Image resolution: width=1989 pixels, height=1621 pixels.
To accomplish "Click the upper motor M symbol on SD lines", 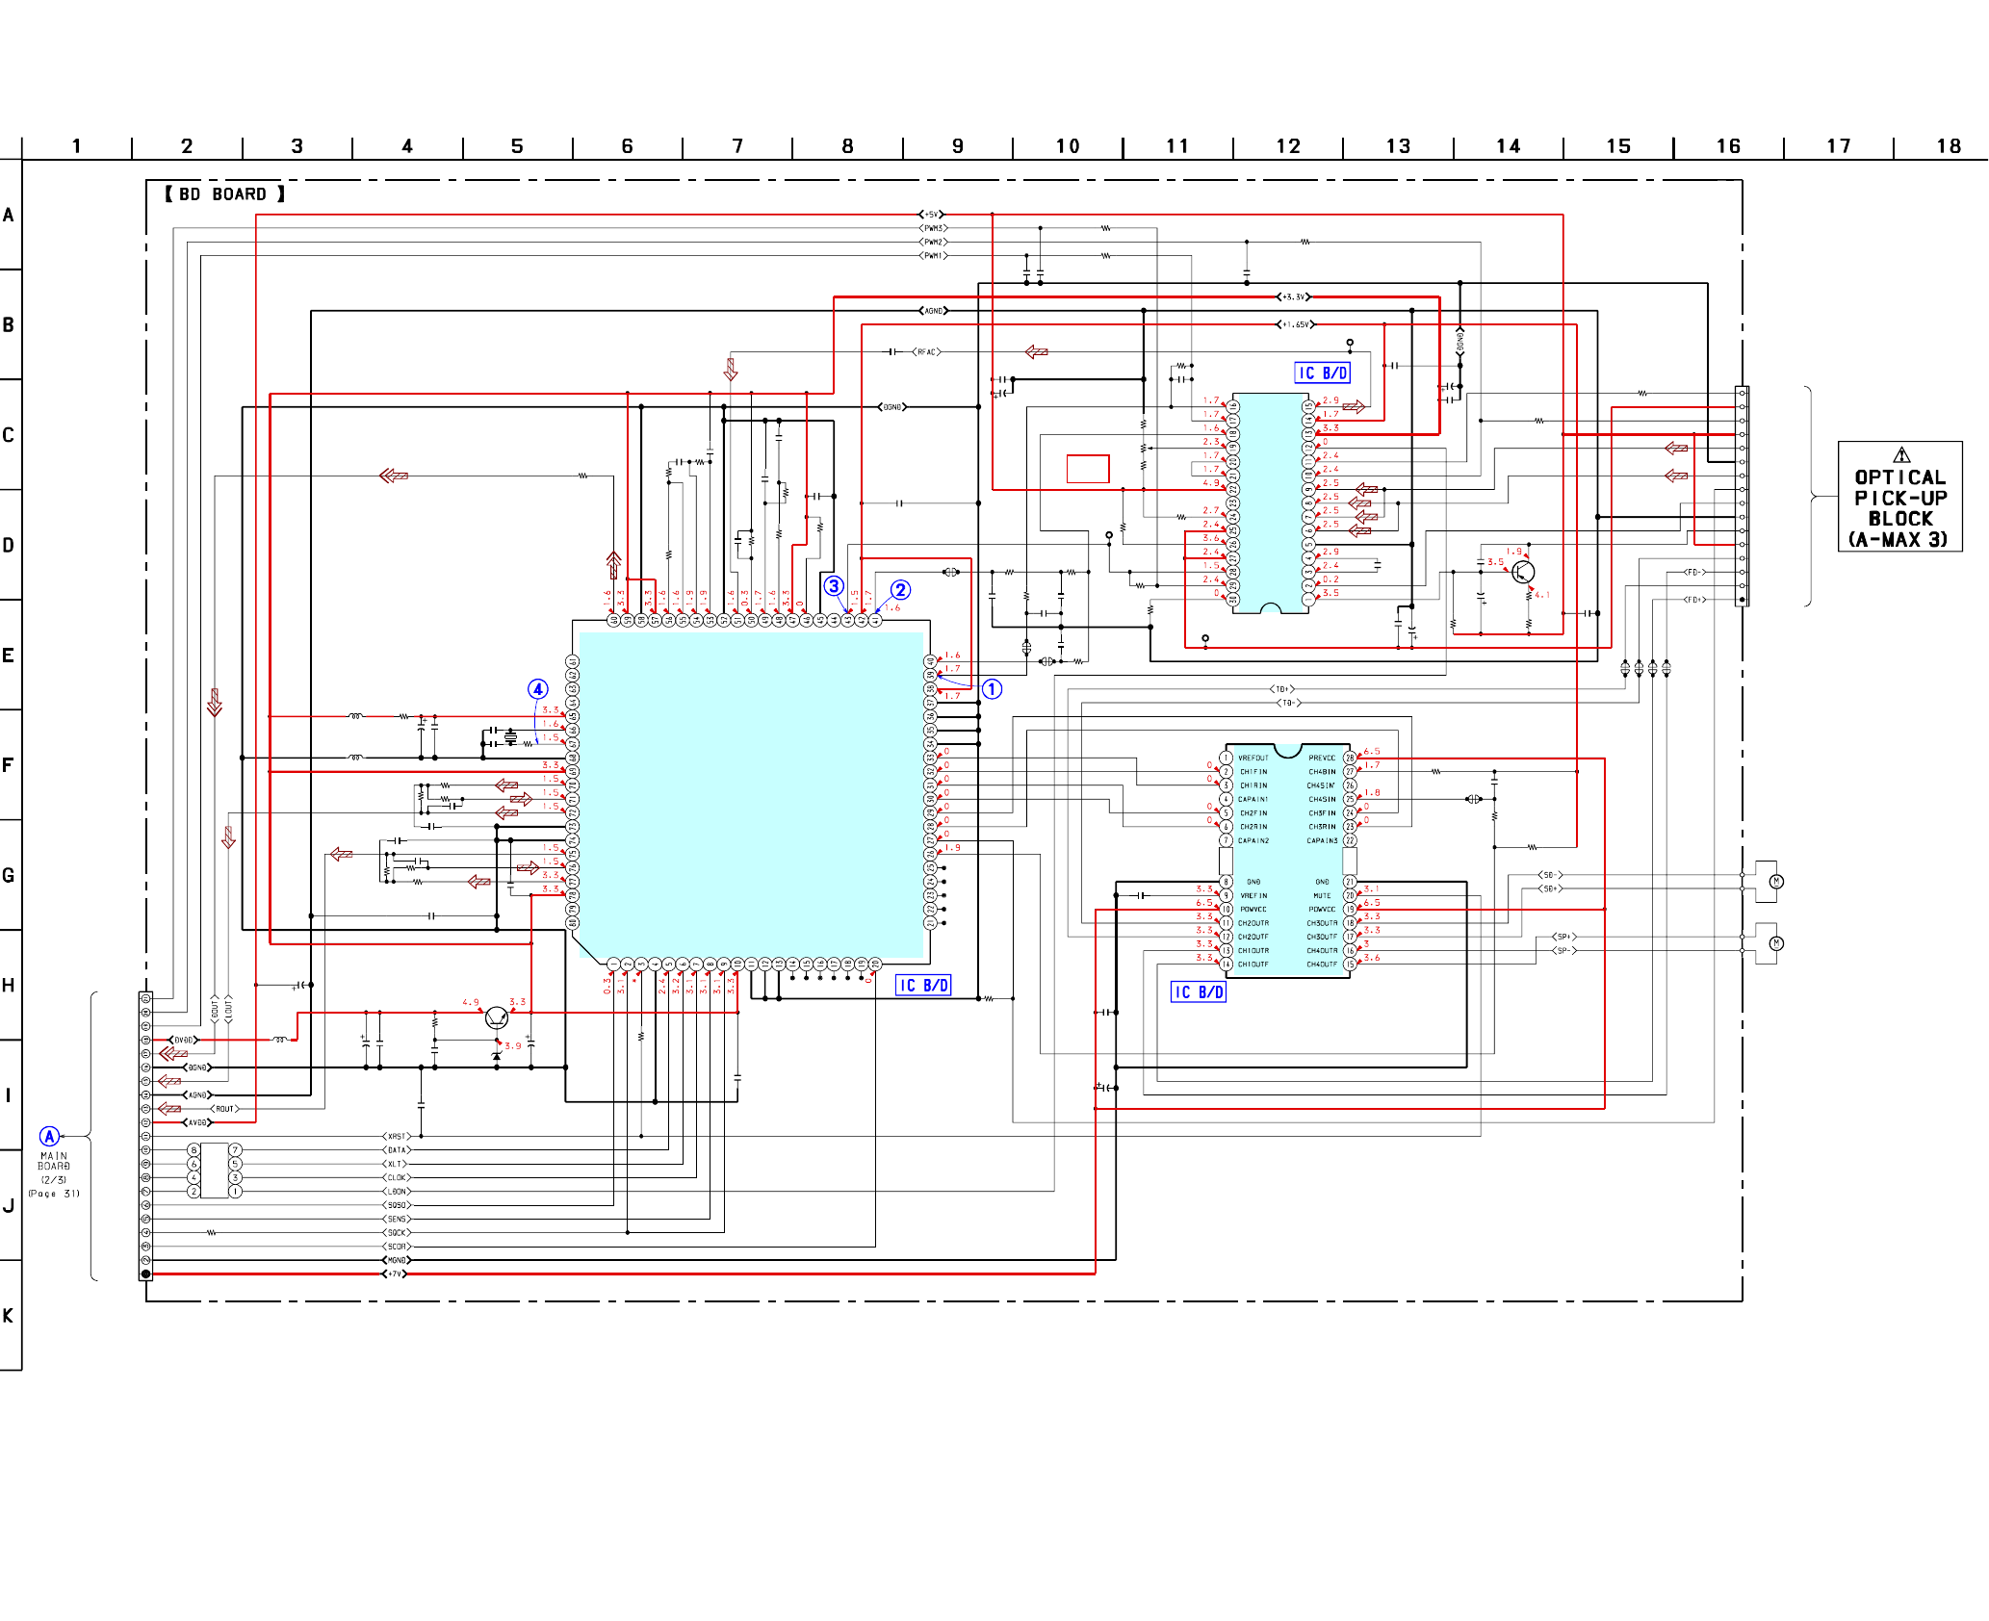I will pyautogui.click(x=1776, y=882).
